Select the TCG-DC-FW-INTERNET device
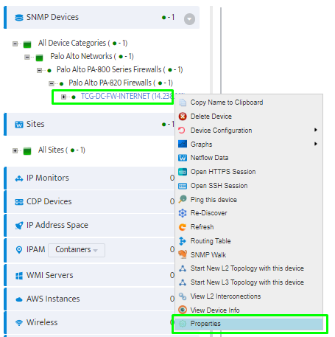Image resolution: width=335 pixels, height=337 pixels. (x=127, y=96)
